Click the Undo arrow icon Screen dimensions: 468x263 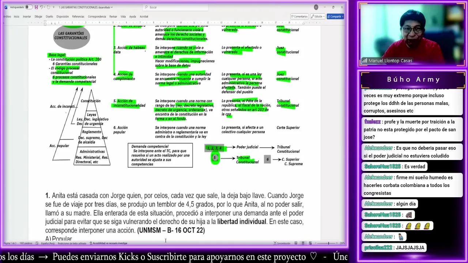click(x=41, y=7)
